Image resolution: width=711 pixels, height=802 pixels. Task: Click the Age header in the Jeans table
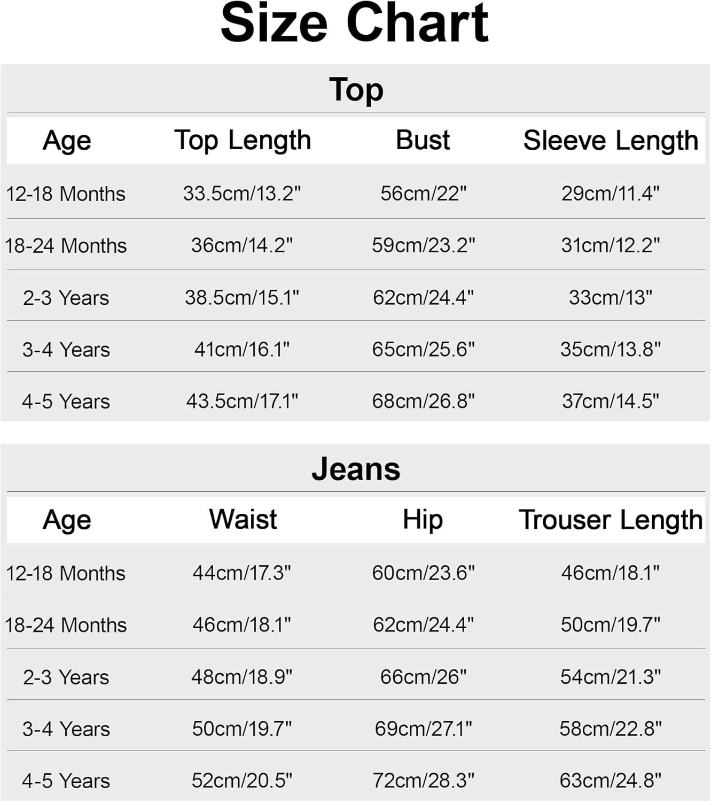pos(67,520)
